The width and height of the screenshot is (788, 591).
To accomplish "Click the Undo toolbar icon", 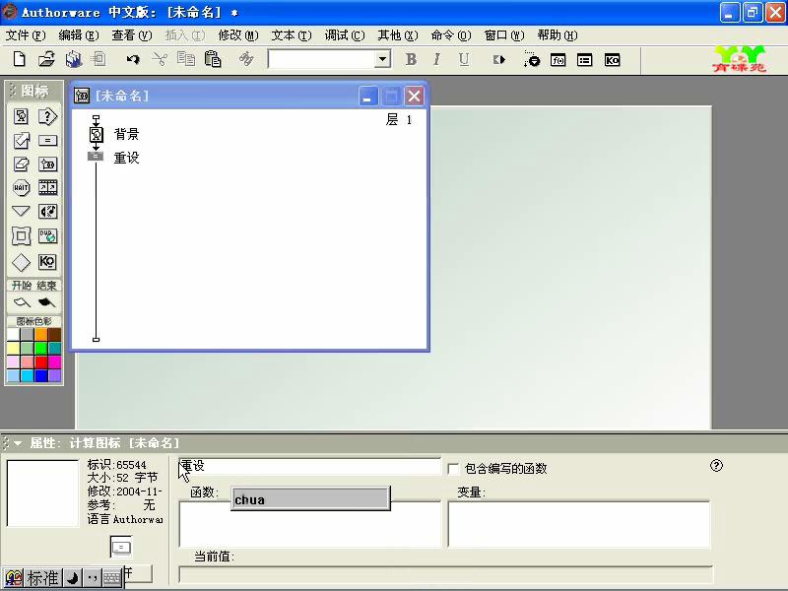I will tap(133, 59).
